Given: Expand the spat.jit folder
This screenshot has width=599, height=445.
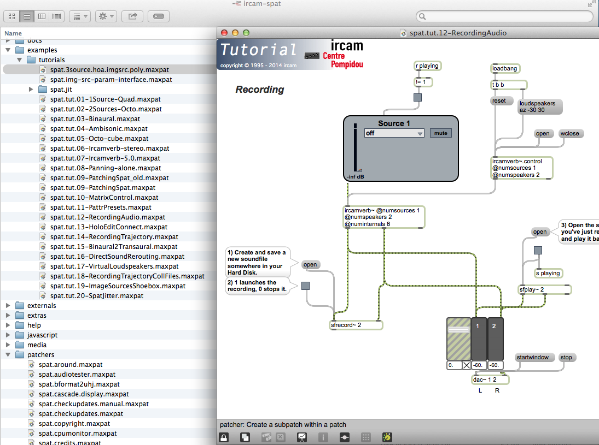Looking at the screenshot, I should [31, 89].
